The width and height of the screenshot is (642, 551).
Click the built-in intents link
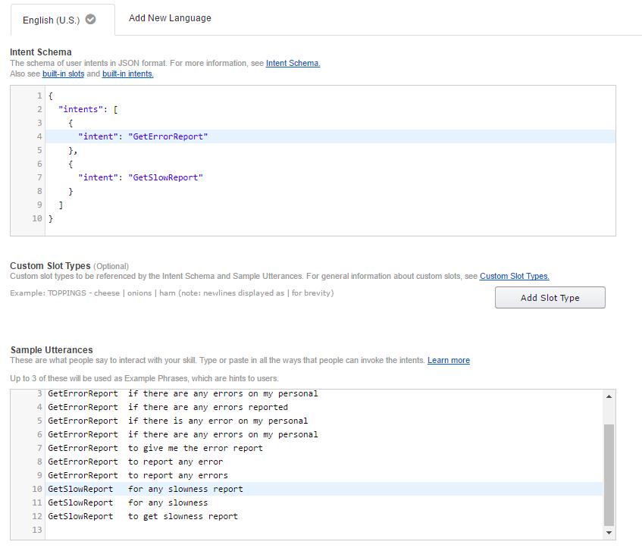pos(127,74)
